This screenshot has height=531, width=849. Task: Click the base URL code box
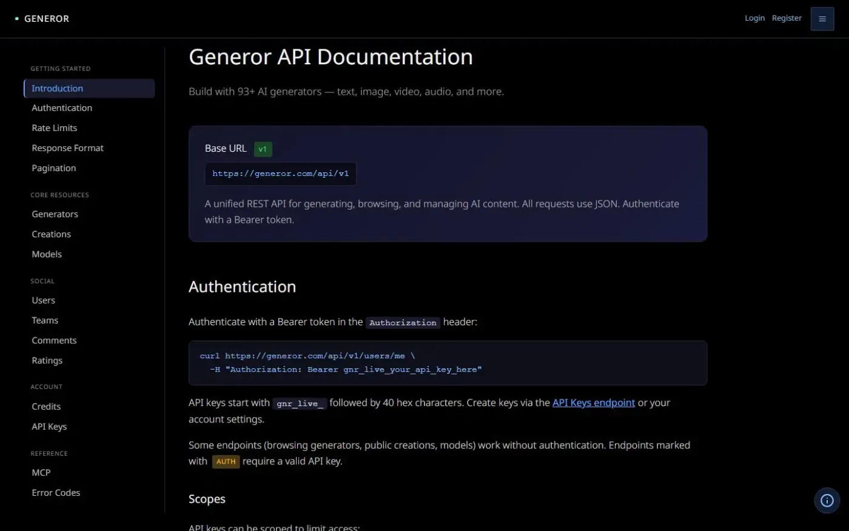point(280,174)
